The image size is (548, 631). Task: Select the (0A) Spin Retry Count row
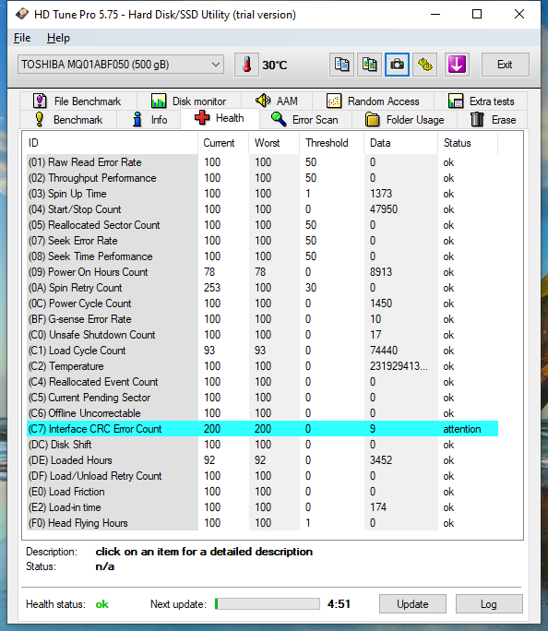point(262,288)
